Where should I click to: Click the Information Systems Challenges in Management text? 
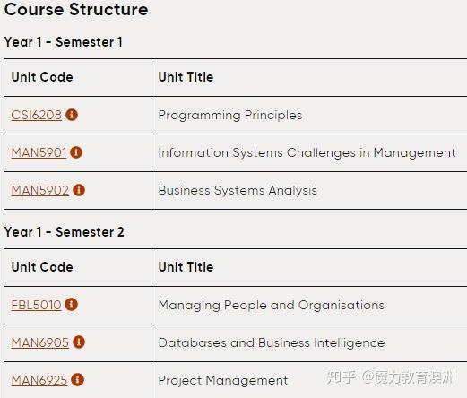[307, 152]
